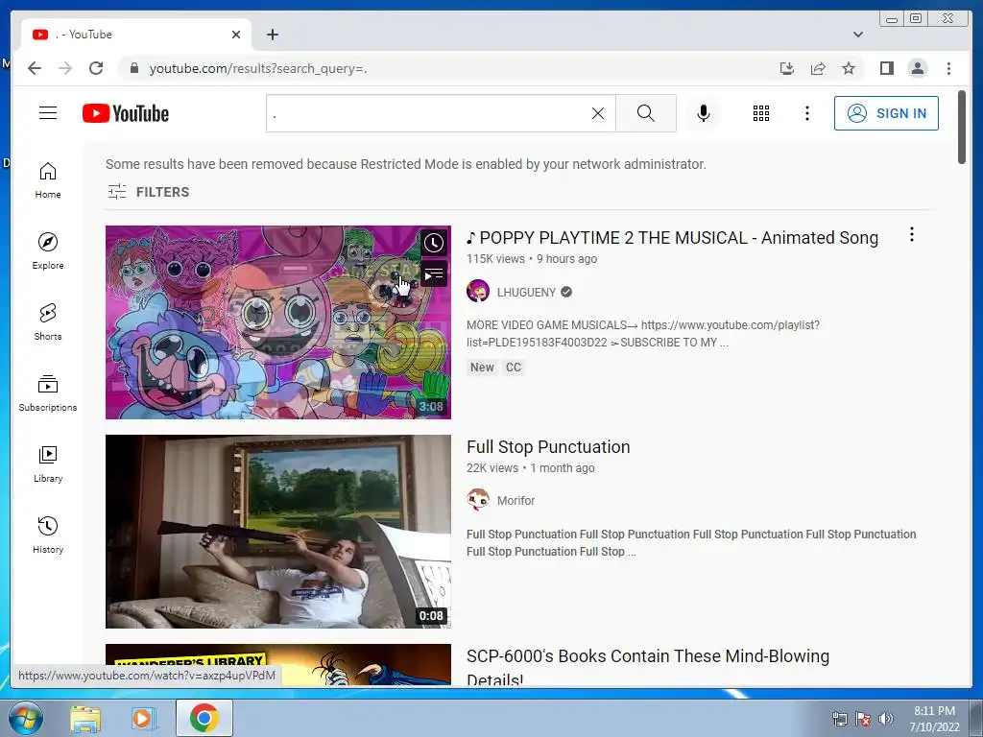Screen dimensions: 983x737
Task: Open the YouTube hamburger guide menu
Action: (x=48, y=113)
